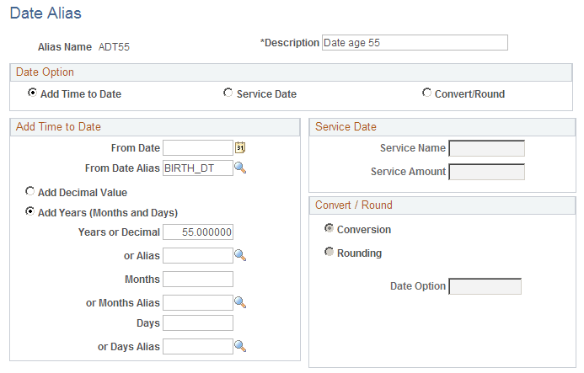
Task: Click the Service Name field
Action: coord(486,148)
